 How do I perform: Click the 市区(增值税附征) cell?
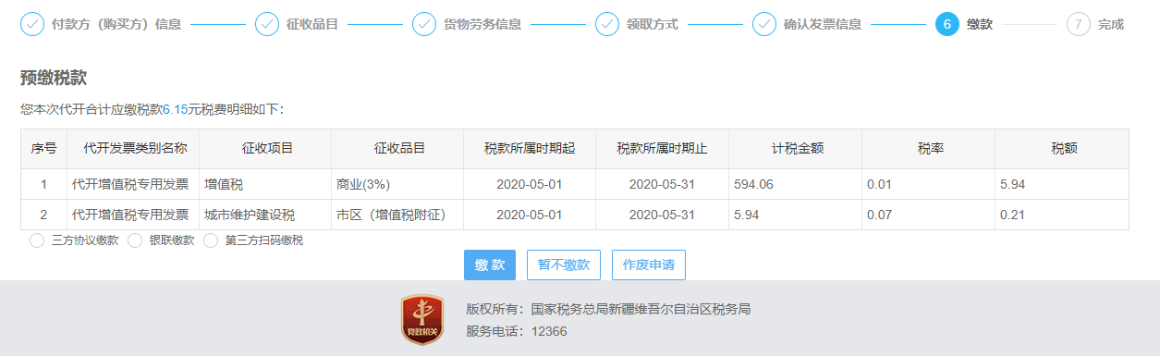pyautogui.click(x=398, y=215)
